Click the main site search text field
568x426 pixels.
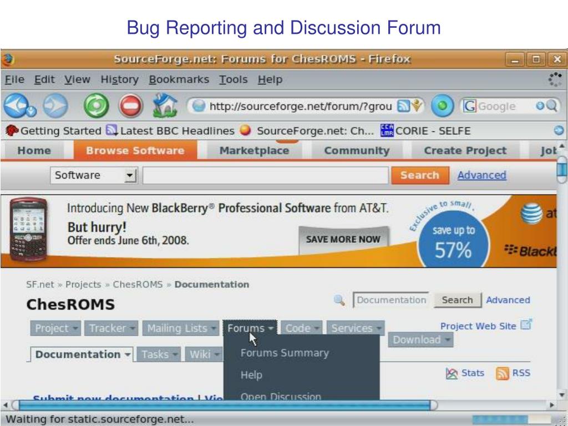(266, 175)
